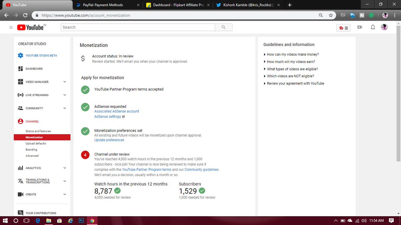Open Branding under Channel
This screenshot has width=401, height=225.
pyautogui.click(x=31, y=150)
